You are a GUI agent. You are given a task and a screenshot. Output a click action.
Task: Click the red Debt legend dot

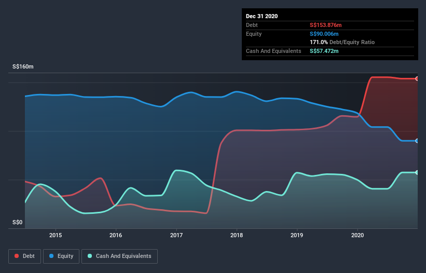pyautogui.click(x=17, y=256)
